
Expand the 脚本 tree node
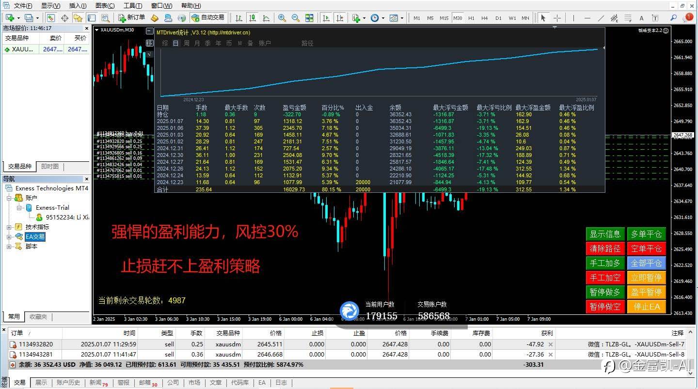click(9, 246)
